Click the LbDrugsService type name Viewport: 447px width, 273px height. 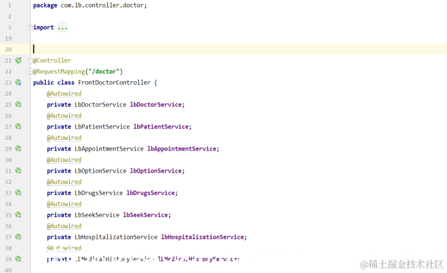[x=98, y=193]
